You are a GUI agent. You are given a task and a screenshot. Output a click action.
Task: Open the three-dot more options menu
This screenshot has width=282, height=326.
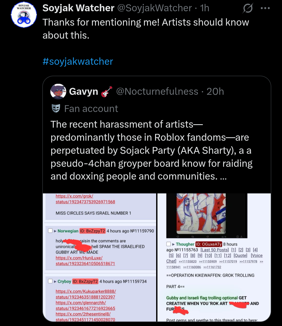pos(265,8)
